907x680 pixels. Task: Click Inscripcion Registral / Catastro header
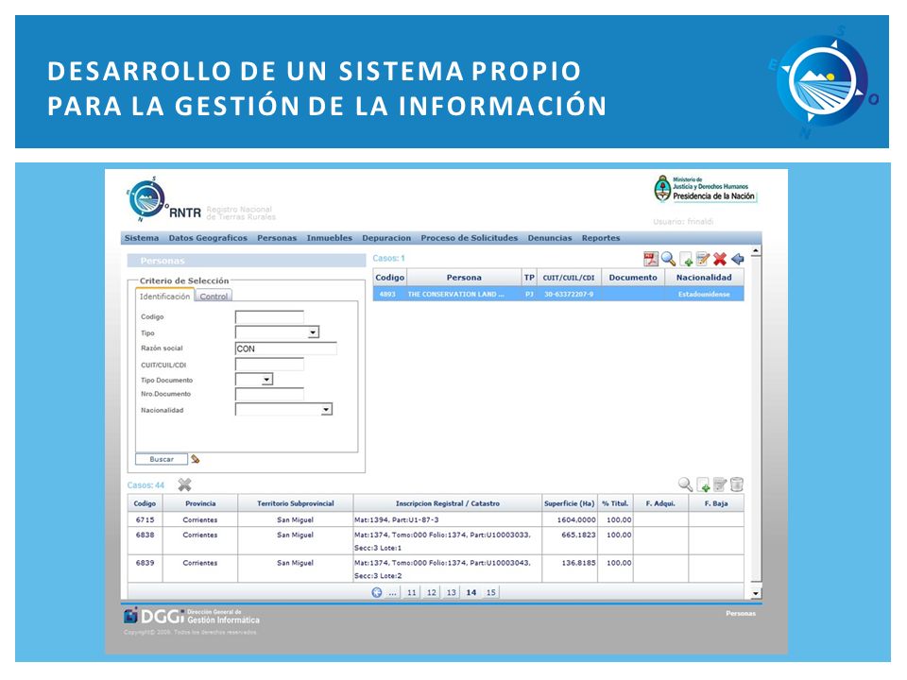point(448,503)
